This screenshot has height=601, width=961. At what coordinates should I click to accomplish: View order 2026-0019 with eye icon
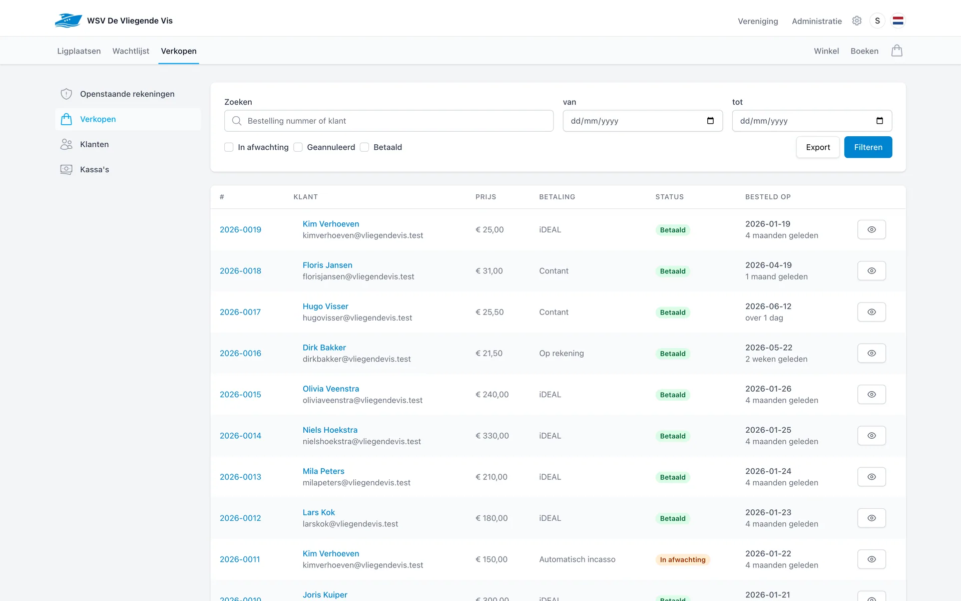point(871,229)
